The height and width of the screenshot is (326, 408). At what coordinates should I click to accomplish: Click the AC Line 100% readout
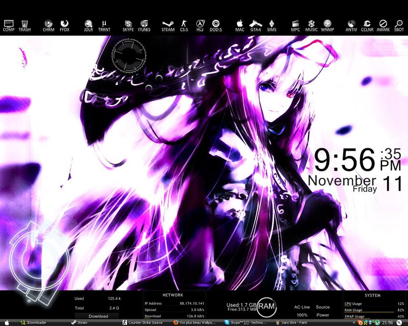tap(302, 311)
